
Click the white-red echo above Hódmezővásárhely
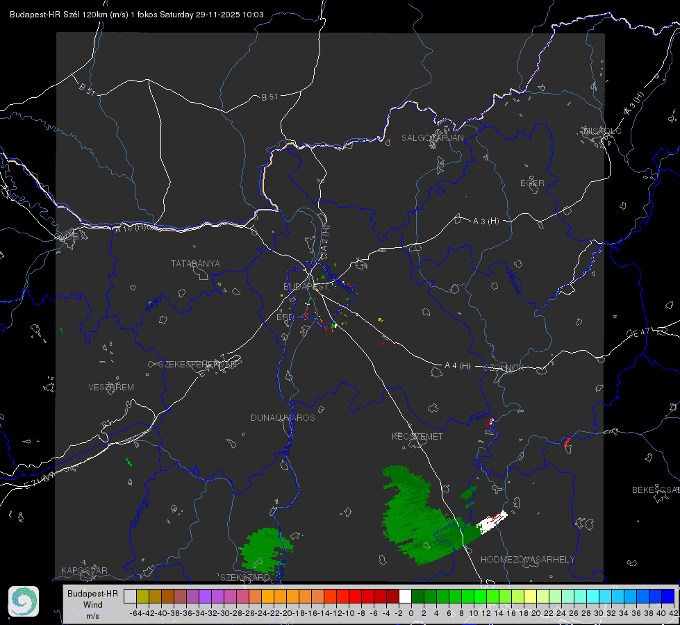pos(492,522)
